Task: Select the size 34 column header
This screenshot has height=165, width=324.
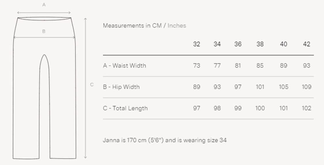Action: click(217, 44)
